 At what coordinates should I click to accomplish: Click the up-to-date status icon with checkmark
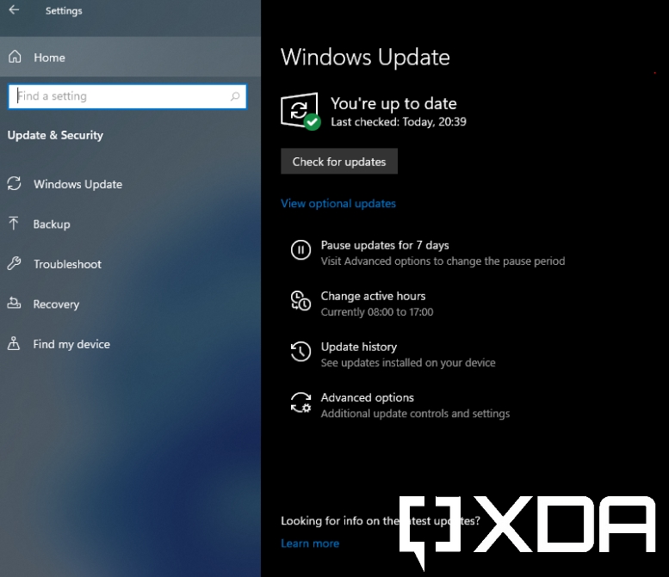coord(300,111)
